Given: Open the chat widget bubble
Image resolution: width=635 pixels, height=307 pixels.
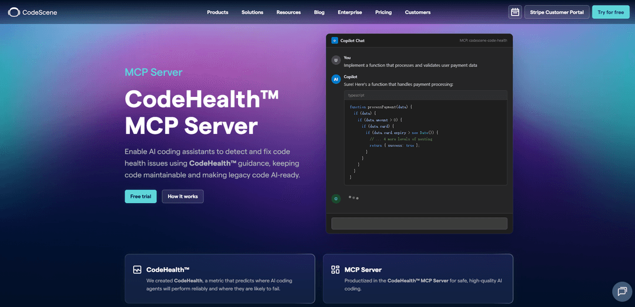Looking at the screenshot, I should [x=622, y=291].
